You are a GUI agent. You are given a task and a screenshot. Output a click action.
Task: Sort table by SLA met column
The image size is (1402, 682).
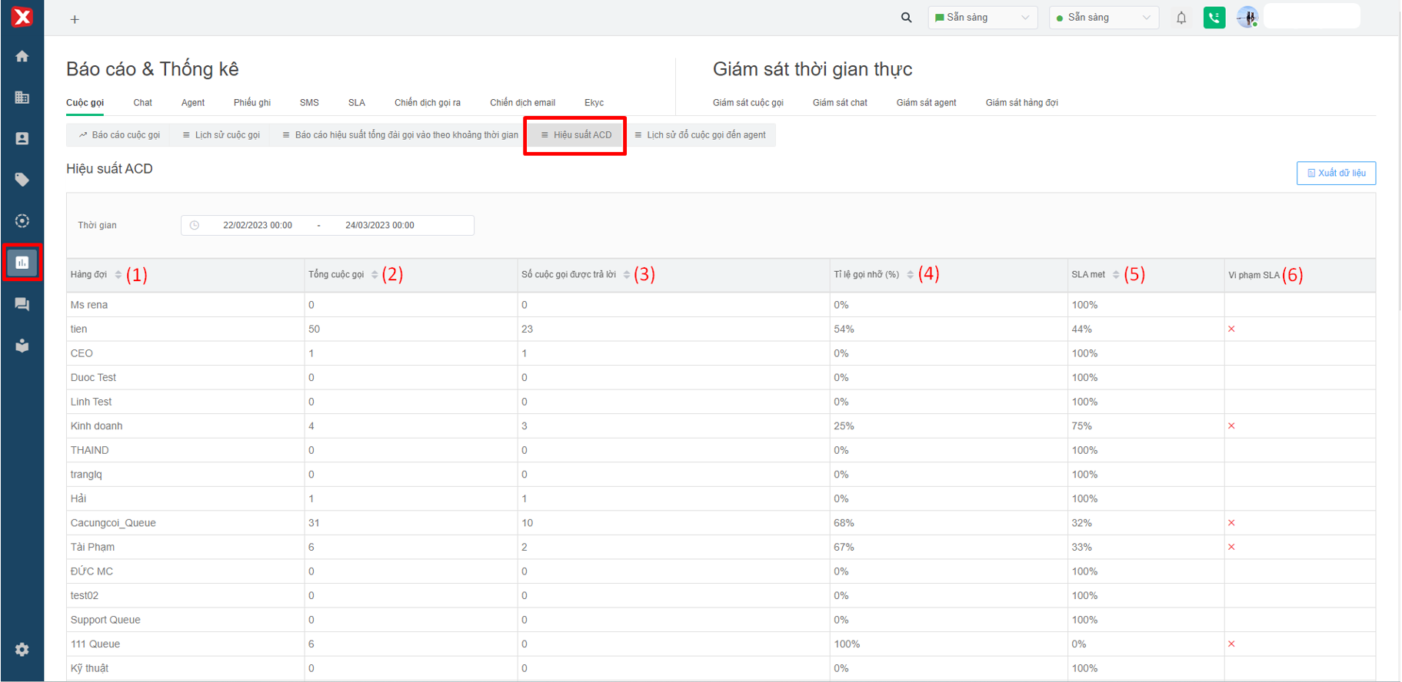click(1116, 275)
